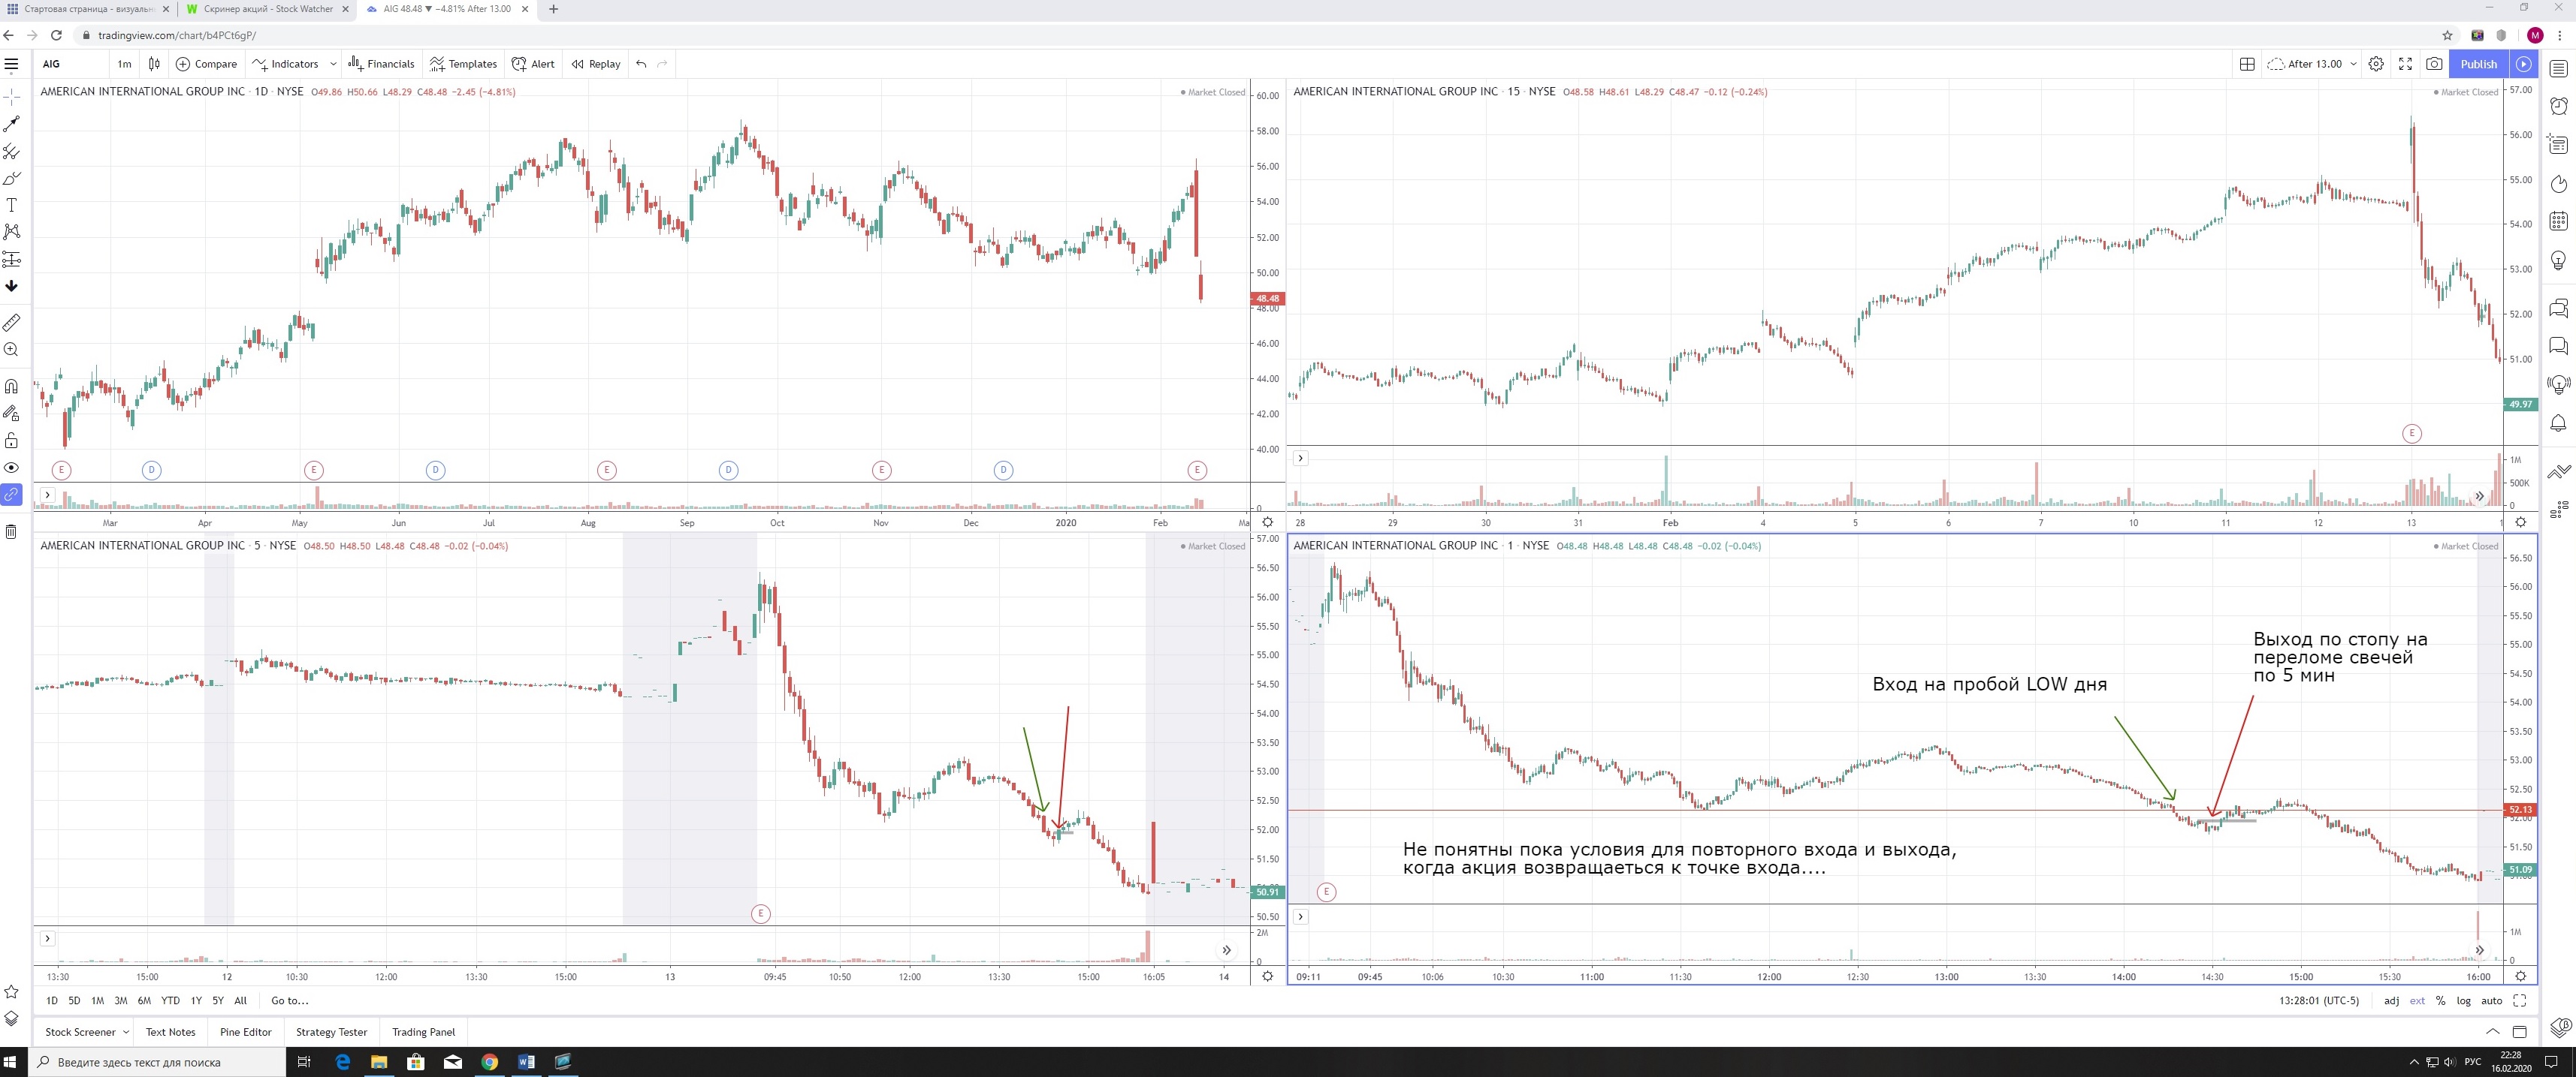Viewport: 2576px width, 1077px height.
Task: Click the blue Publish button
Action: coord(2478,64)
